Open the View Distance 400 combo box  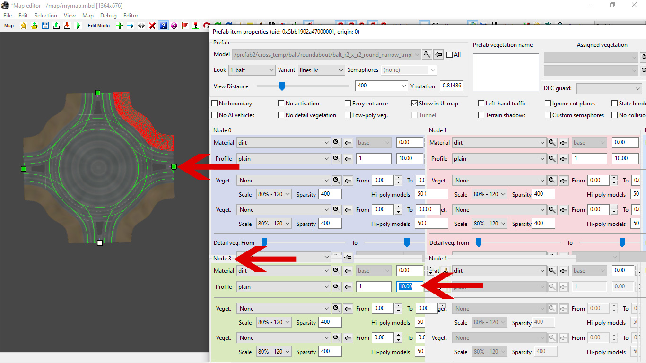point(381,86)
